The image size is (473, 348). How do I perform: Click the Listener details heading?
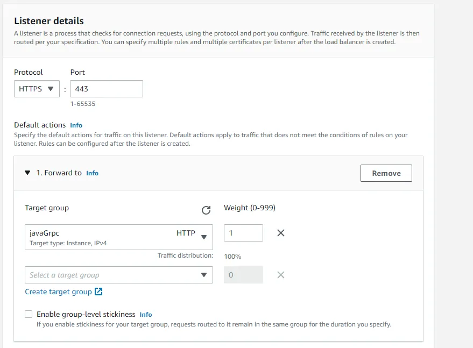click(49, 21)
